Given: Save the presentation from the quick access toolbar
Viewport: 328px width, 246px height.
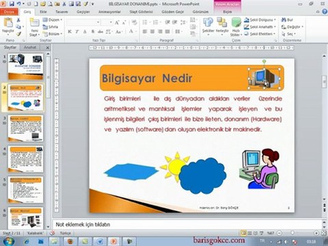Looking at the screenshot, I should tap(12, 4).
